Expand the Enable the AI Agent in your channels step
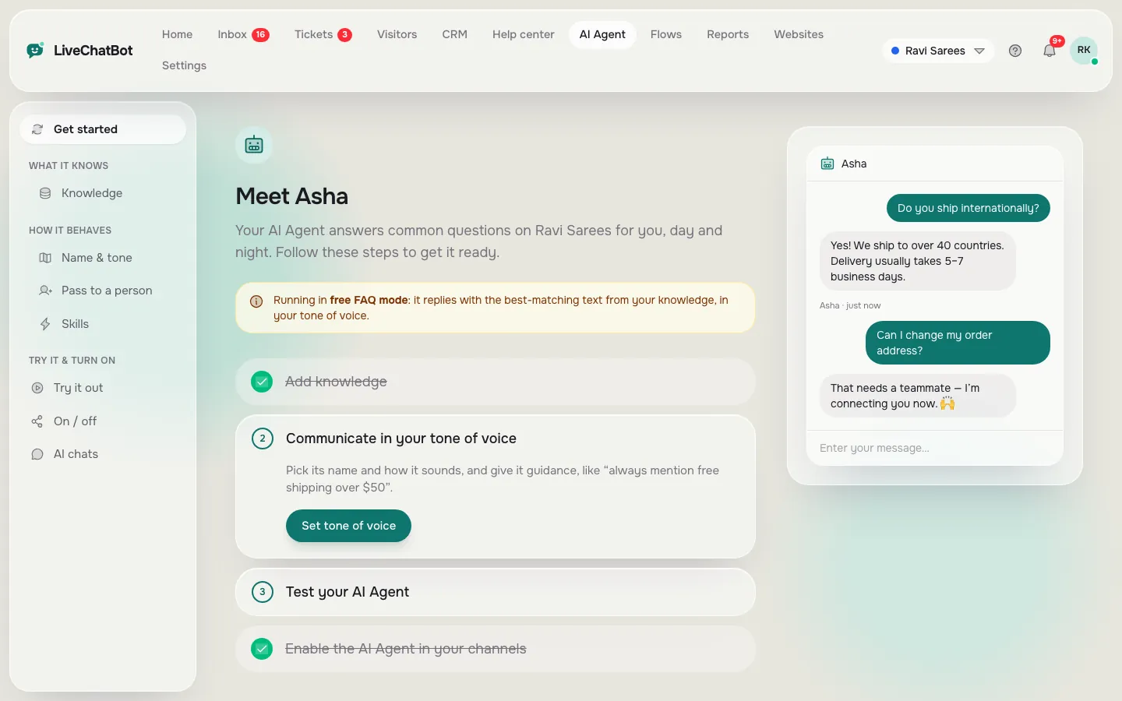This screenshot has height=701, width=1122. click(496, 649)
